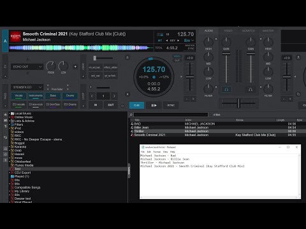This screenshot has width=306, height=229.
Task: Set loop IN point
Action: click(x=96, y=105)
